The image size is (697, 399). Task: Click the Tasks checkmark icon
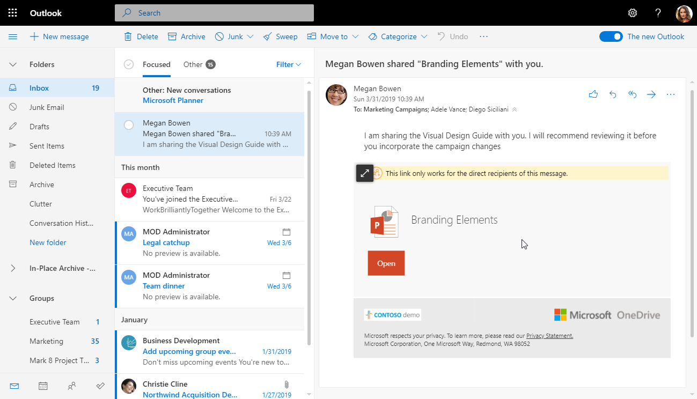click(101, 386)
